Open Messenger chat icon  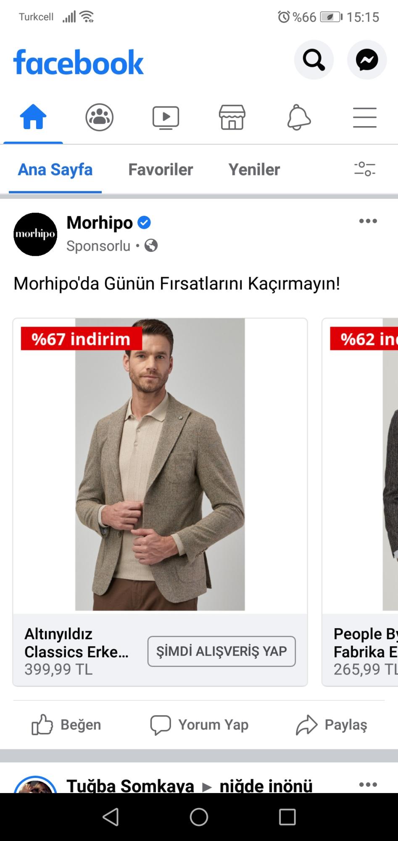(367, 60)
